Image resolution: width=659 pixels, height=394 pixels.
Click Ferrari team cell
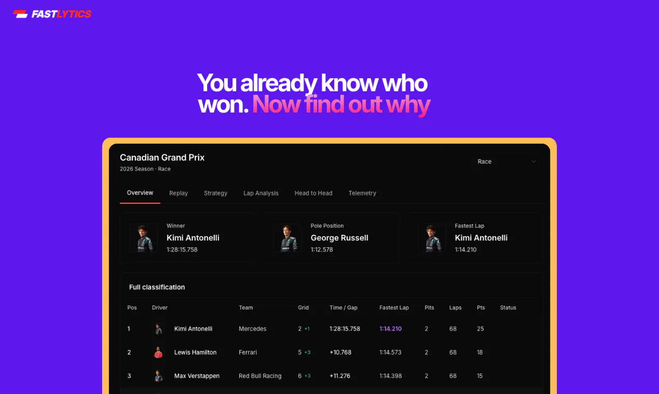point(248,353)
